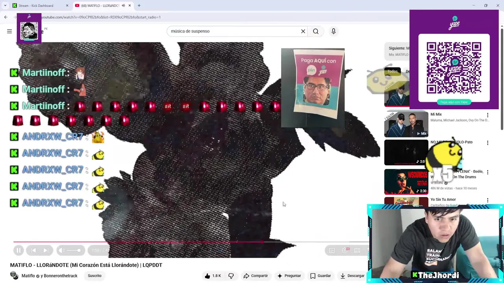Viewport: 504px width, 283px height.
Task: Skip to the next video
Action: point(46,250)
